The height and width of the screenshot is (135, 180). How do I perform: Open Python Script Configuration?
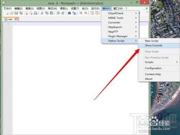[x=159, y=68]
